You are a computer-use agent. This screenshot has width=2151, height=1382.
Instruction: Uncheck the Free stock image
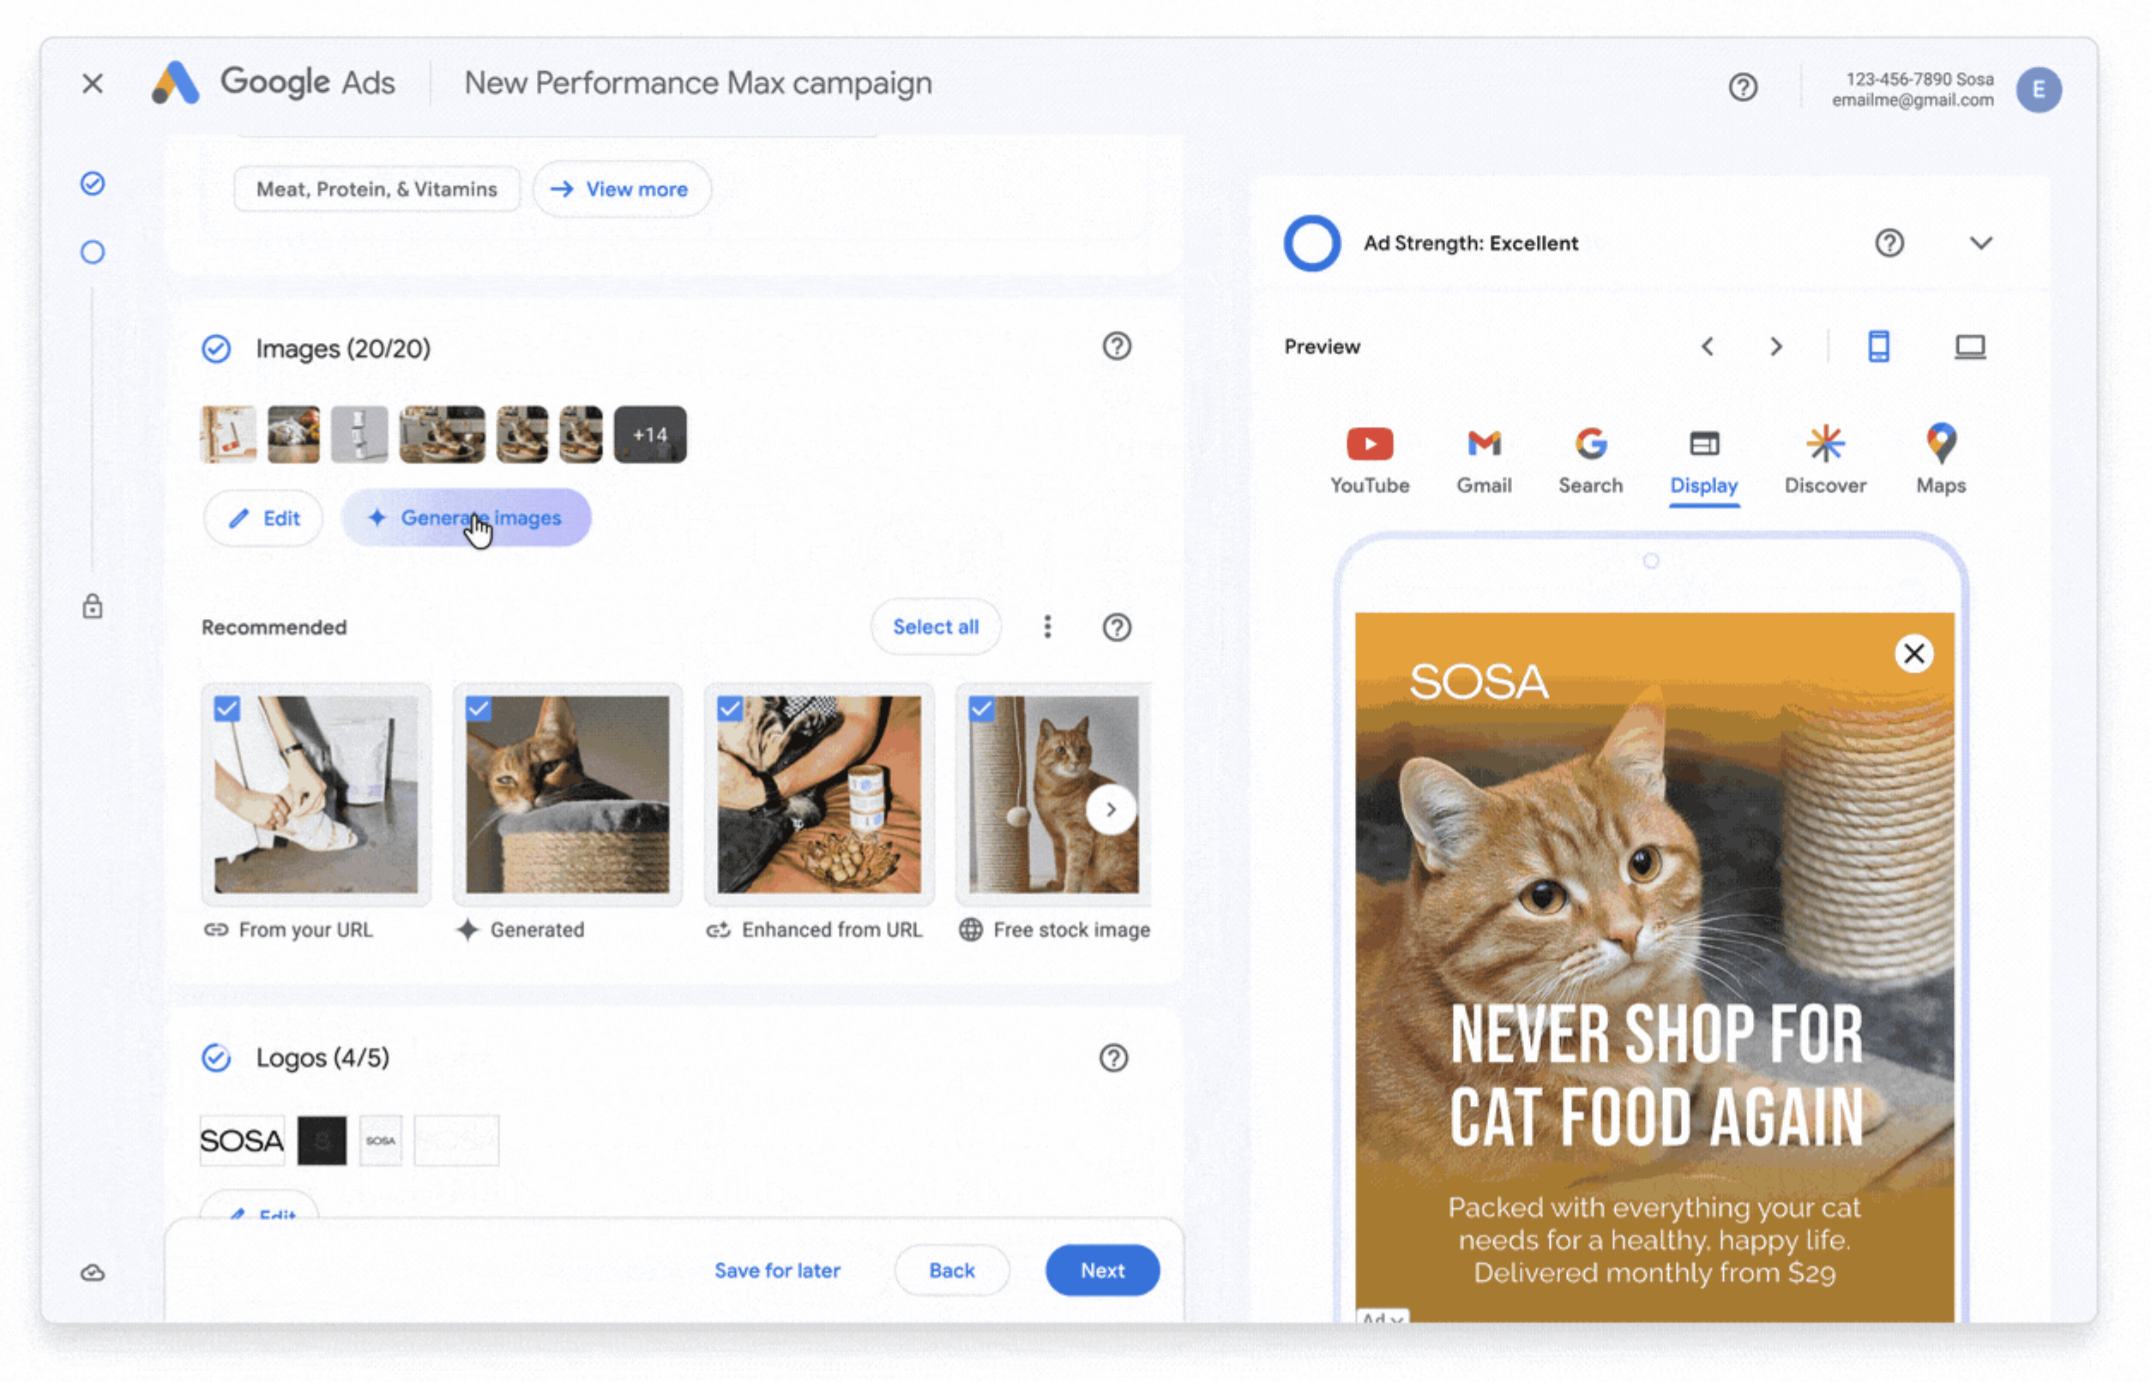[981, 709]
